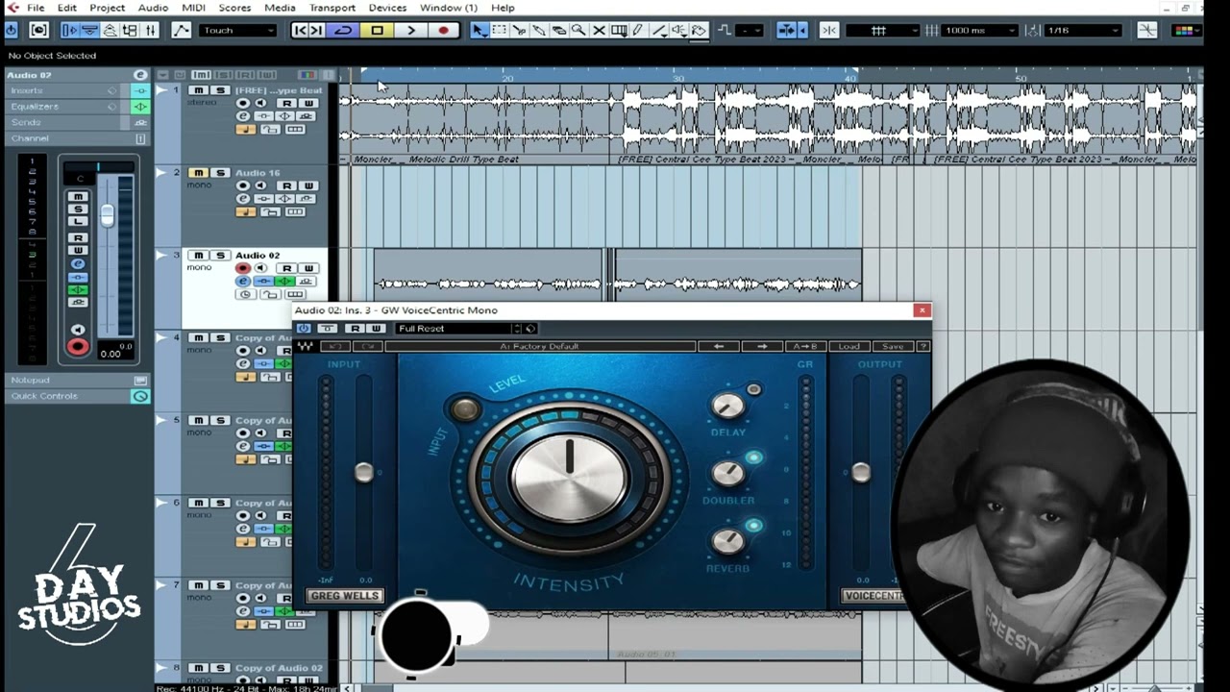Select the Range Selection tool

click(x=499, y=31)
